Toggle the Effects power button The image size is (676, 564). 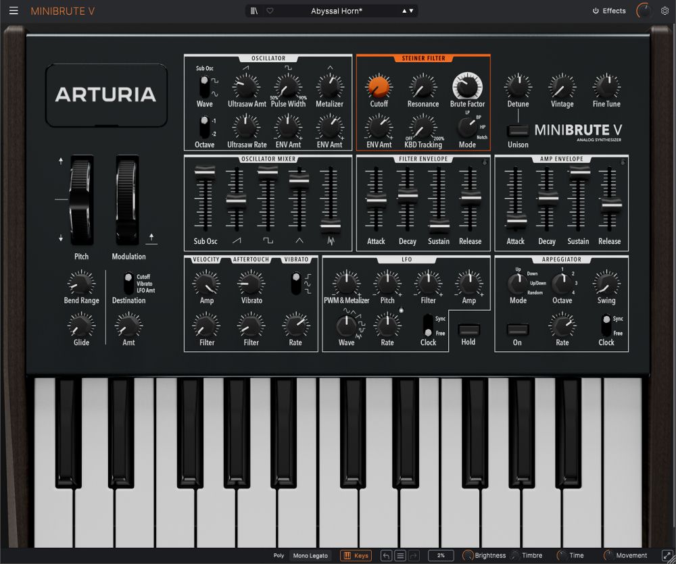click(609, 11)
